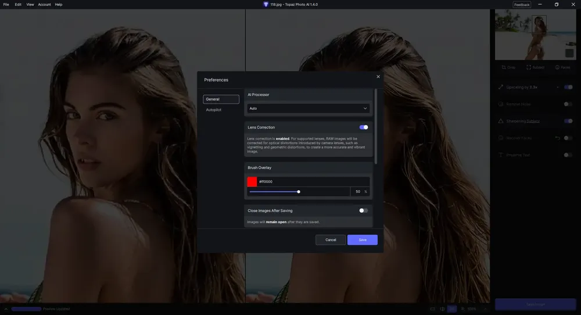Click the Feedback button in title bar

tap(522, 5)
